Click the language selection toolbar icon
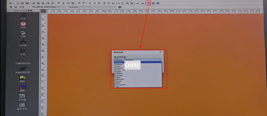Image resolution: width=267 pixels, height=116 pixels. (148, 3)
